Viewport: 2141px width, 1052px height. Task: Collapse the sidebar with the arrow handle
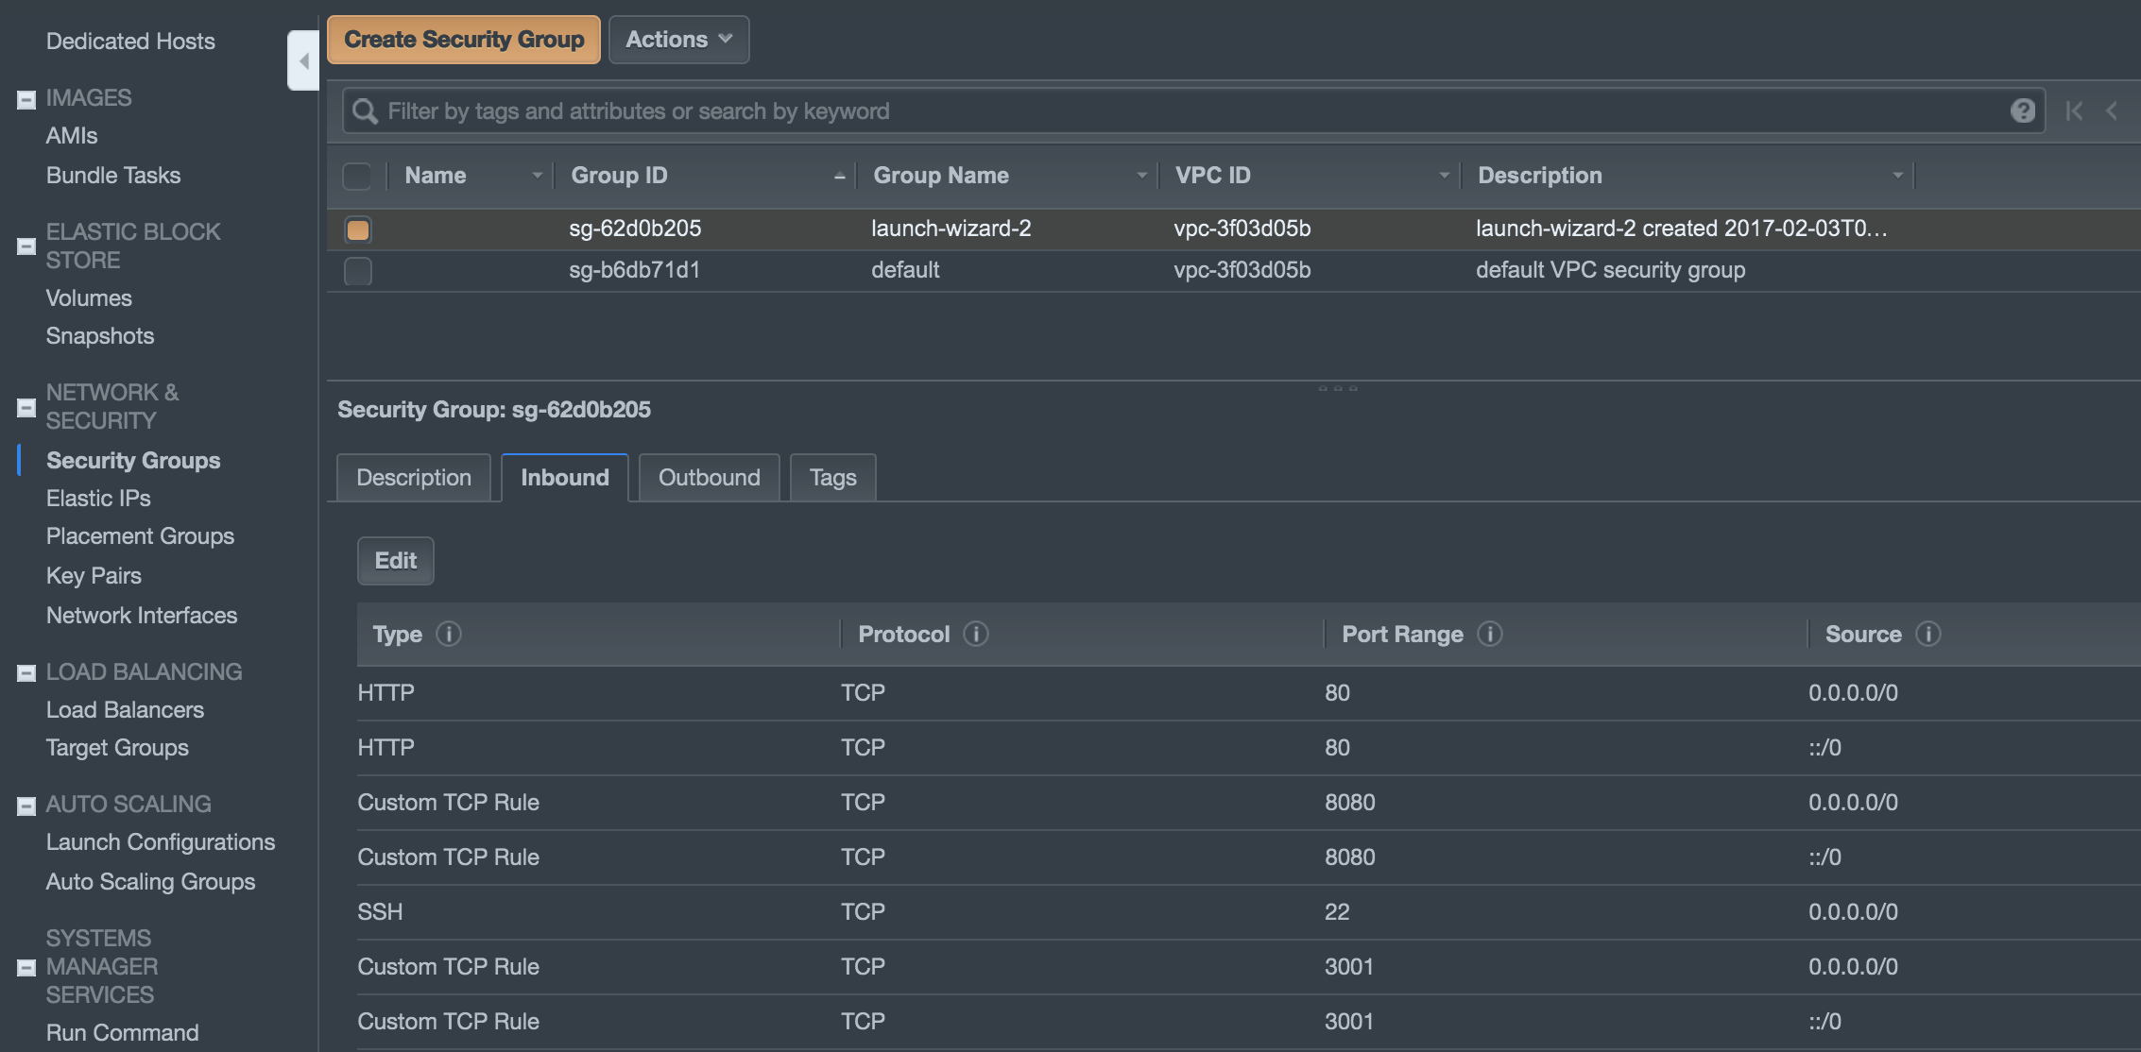click(x=303, y=60)
